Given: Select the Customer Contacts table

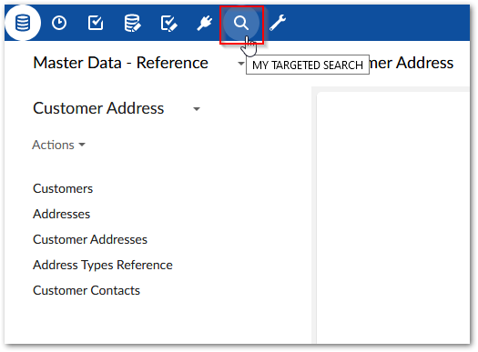Looking at the screenshot, I should 86,290.
